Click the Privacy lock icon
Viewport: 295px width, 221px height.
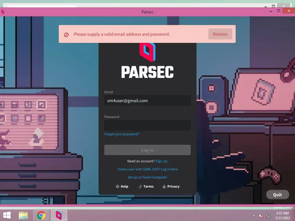(164, 186)
